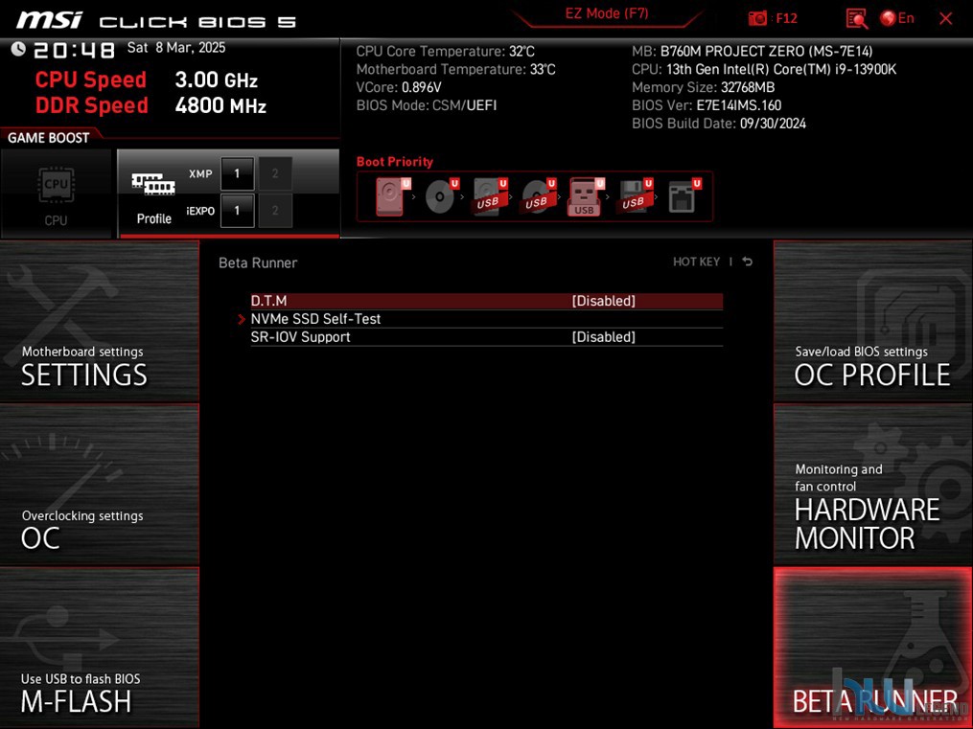Open the SR-IOV Support [Disabled] value dropdown
The image size is (973, 729).
[x=603, y=337]
